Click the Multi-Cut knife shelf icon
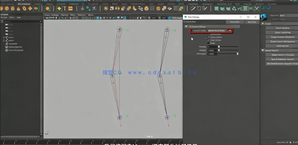This screenshot has width=298, height=145. pos(193,9)
